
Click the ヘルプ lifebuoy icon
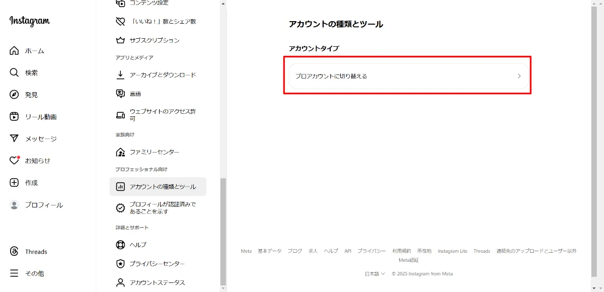[120, 245]
